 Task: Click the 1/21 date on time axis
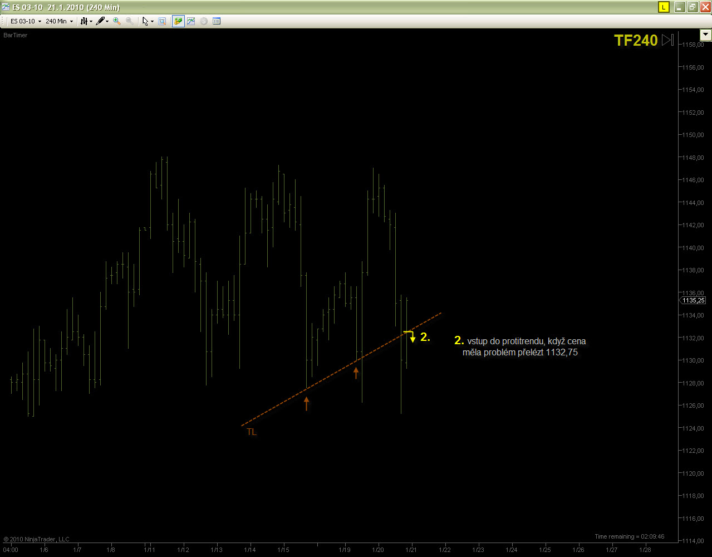[411, 550]
